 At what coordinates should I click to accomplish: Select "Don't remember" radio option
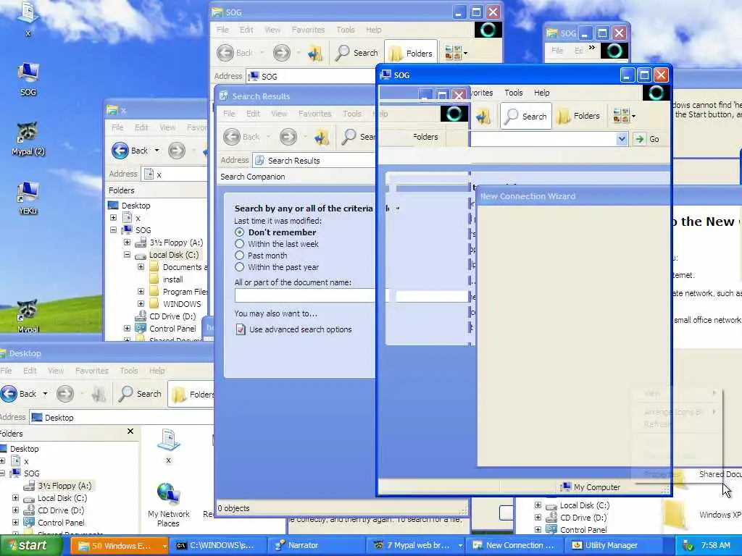[239, 232]
